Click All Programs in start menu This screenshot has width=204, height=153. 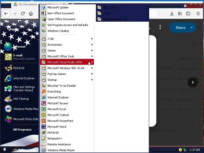tap(22, 130)
